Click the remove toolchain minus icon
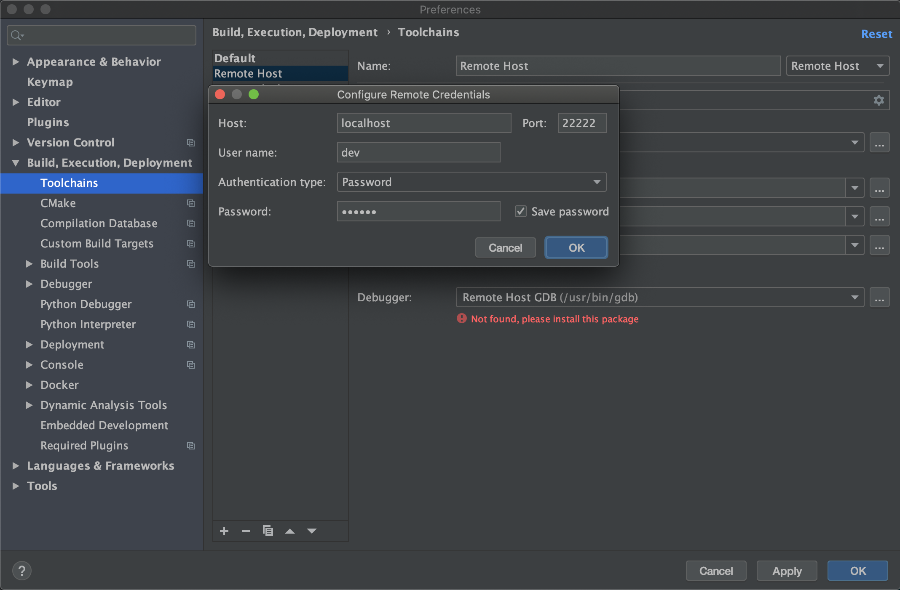 (x=246, y=531)
